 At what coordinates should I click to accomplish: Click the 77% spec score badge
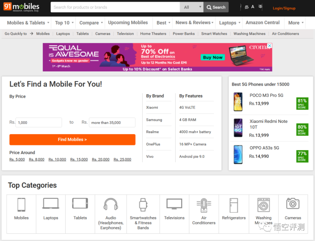(302, 156)
